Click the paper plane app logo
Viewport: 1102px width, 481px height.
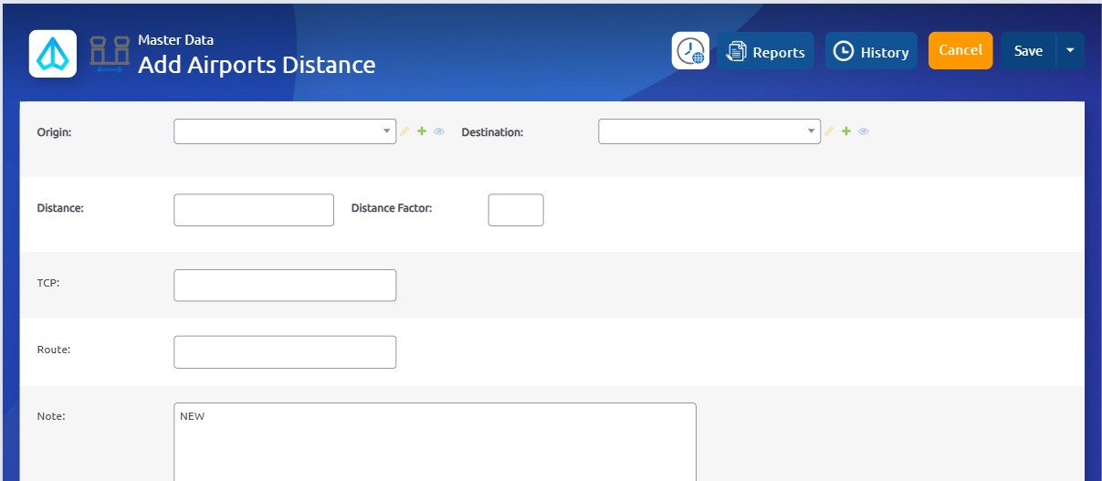pyautogui.click(x=52, y=54)
